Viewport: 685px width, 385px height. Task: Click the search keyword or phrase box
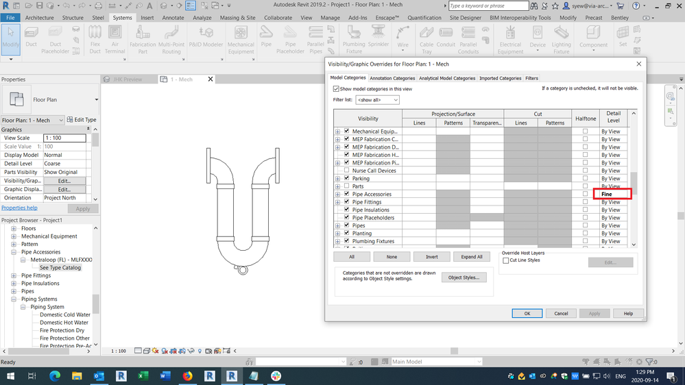coord(488,5)
